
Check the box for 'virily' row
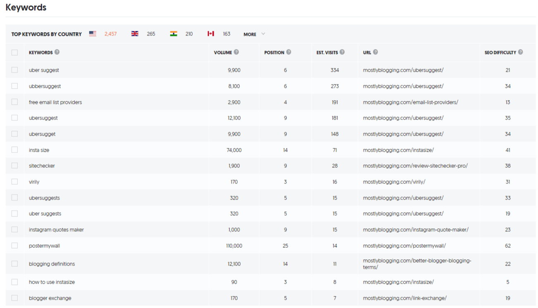click(x=15, y=182)
